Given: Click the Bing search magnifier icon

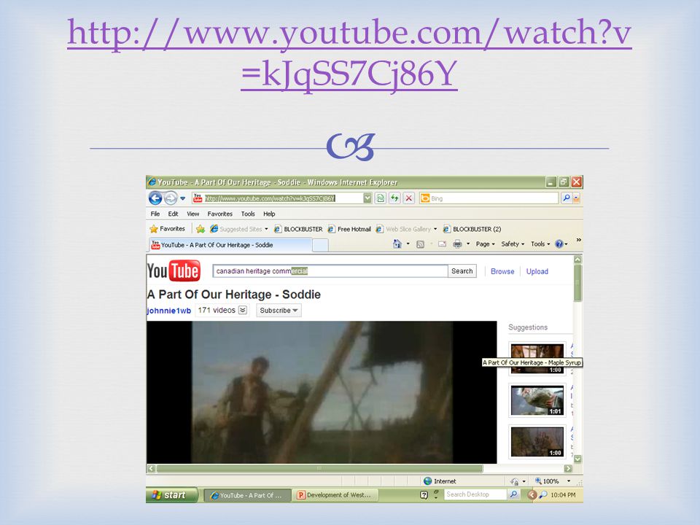Looking at the screenshot, I should 567,198.
